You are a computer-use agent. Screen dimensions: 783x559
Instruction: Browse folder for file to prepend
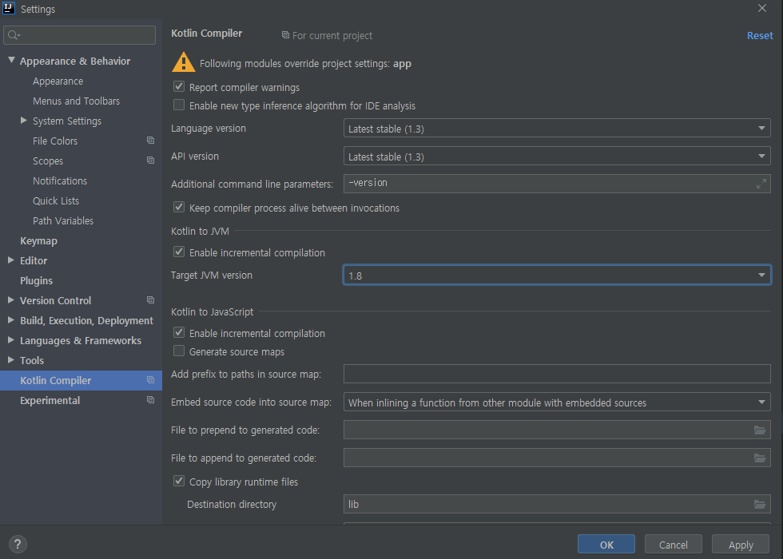pos(760,430)
